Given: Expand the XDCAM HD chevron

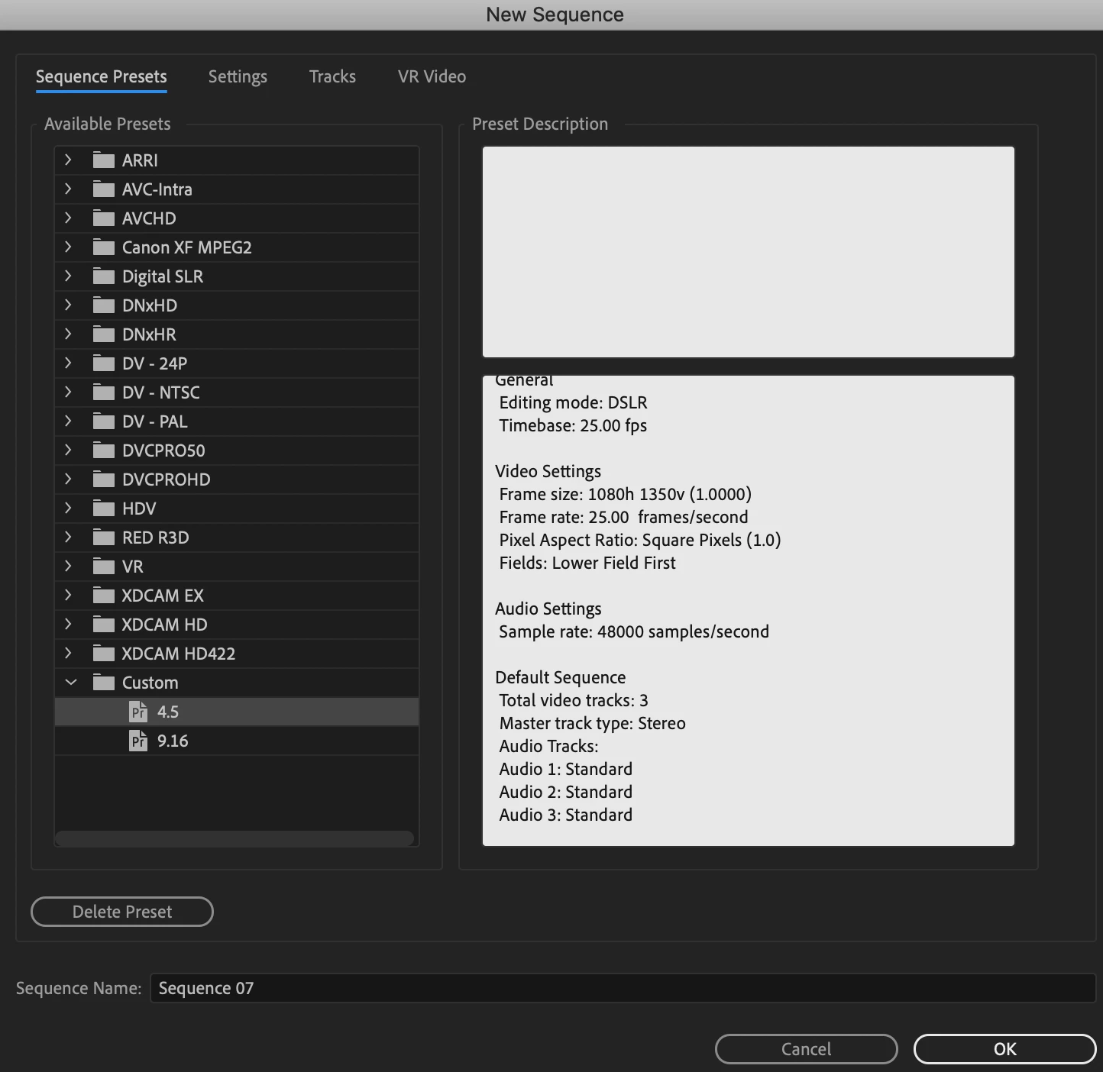Looking at the screenshot, I should click(x=68, y=624).
